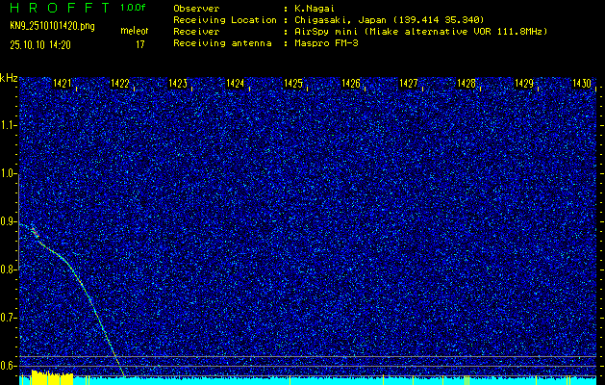Screen dimensions: 605x385
Task: Click the meteor count value 17
Action: (139, 44)
